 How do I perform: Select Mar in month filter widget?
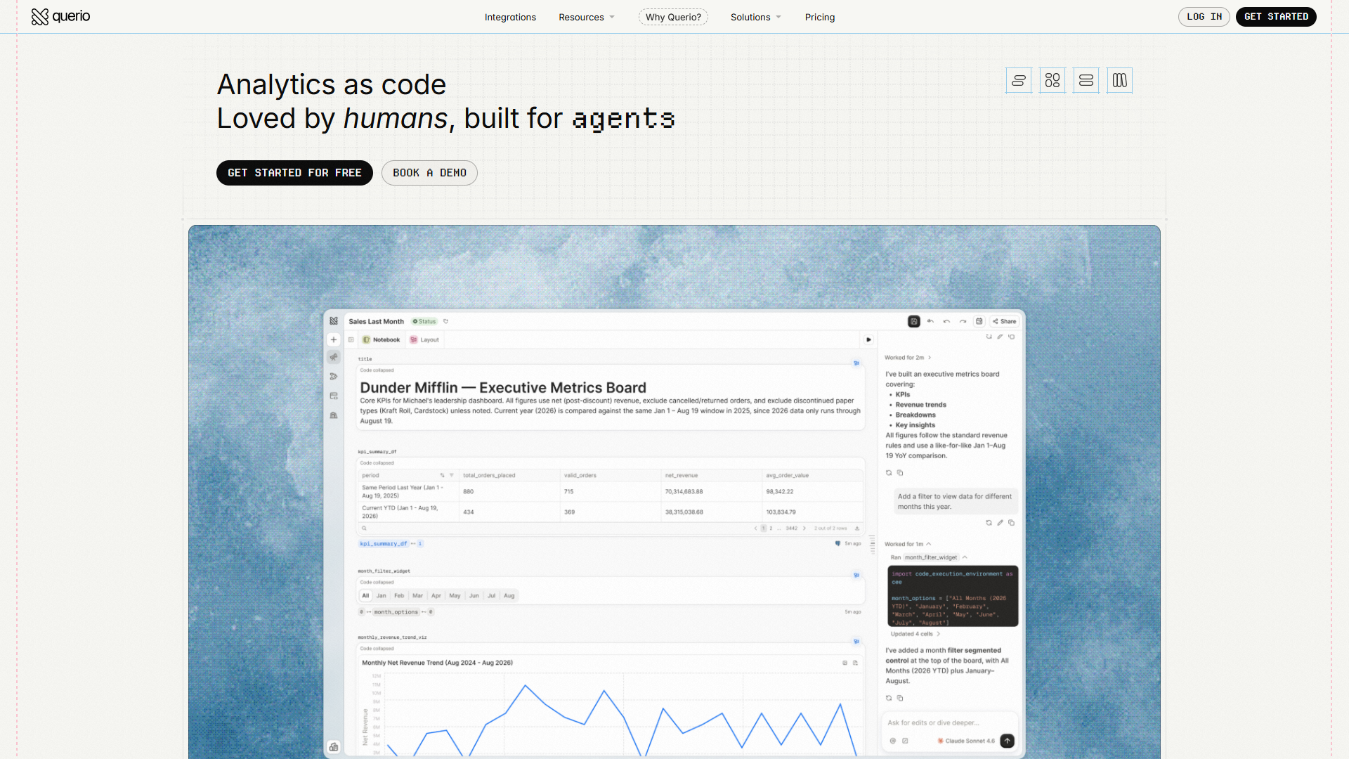pos(417,596)
